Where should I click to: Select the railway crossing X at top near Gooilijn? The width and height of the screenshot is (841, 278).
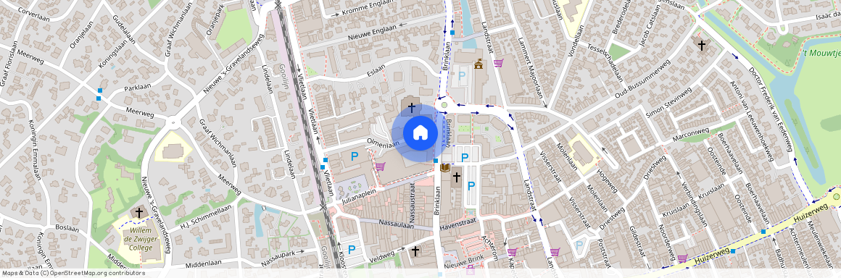278,5
